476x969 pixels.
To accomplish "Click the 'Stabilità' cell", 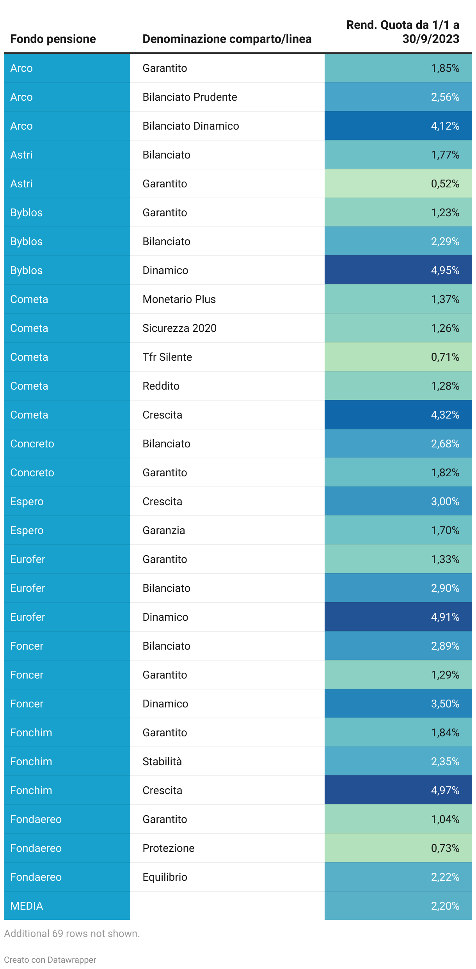I will click(x=162, y=762).
